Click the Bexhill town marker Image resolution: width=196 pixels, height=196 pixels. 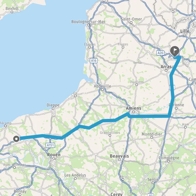(12, 12)
